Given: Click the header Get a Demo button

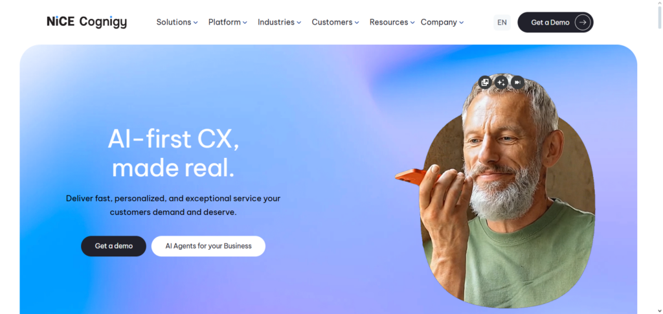Looking at the screenshot, I should tap(555, 23).
